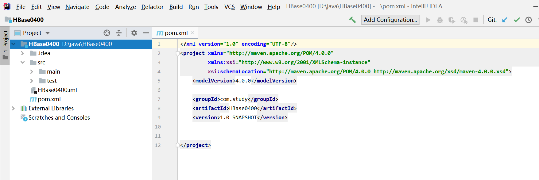Click the closing </project> tag

[196, 145]
